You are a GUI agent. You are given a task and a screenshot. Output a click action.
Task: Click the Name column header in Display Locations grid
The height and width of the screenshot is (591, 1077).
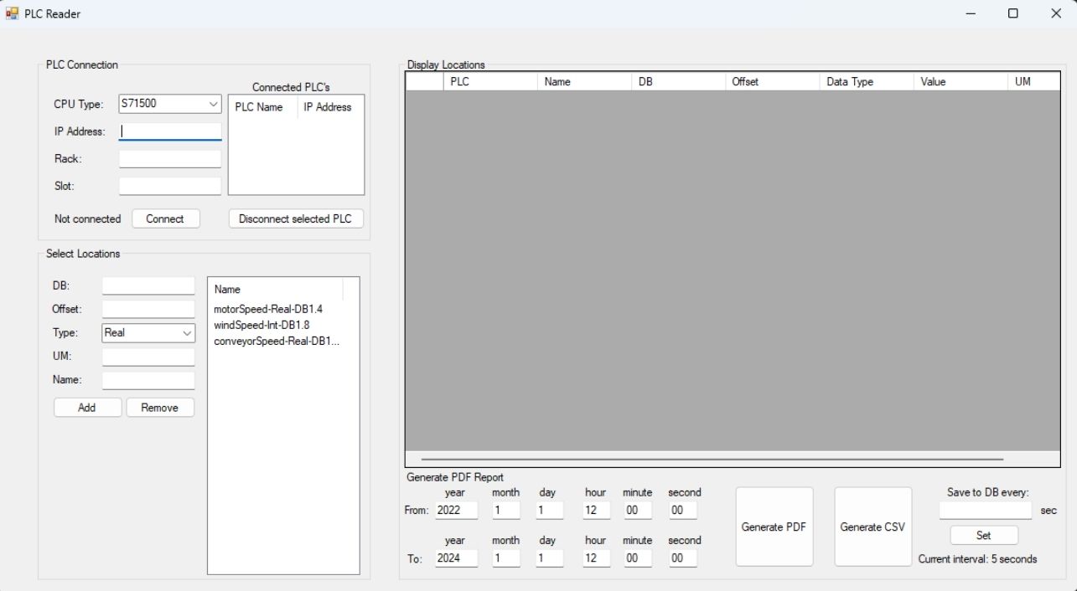[x=584, y=81]
